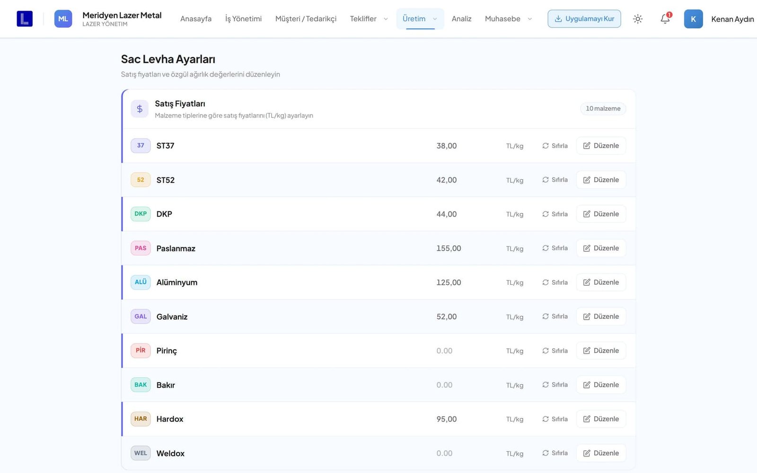
Task: Click the ST52 price 42,00
Action: [x=447, y=180]
